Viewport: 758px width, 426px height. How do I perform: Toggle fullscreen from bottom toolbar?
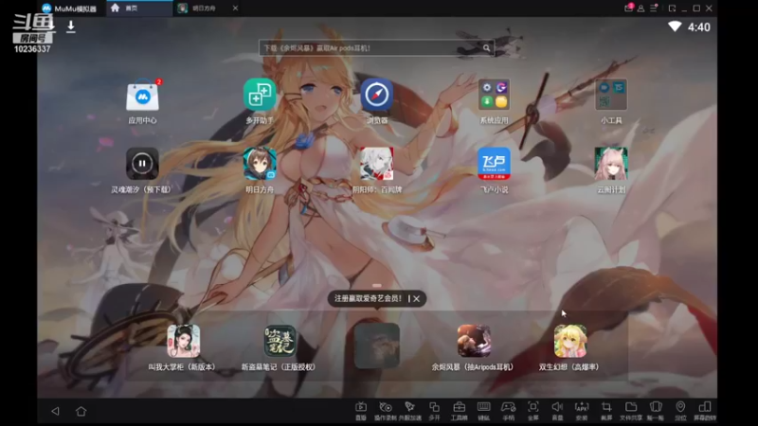coord(533,411)
